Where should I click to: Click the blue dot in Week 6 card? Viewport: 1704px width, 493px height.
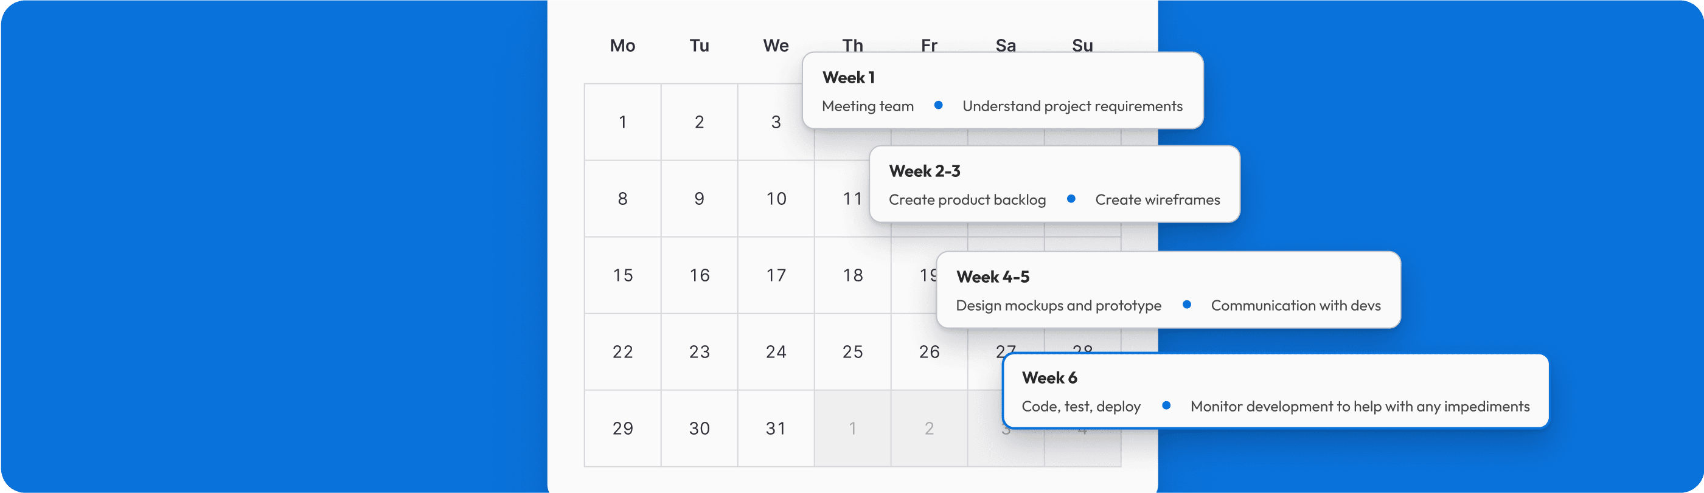(x=1166, y=405)
